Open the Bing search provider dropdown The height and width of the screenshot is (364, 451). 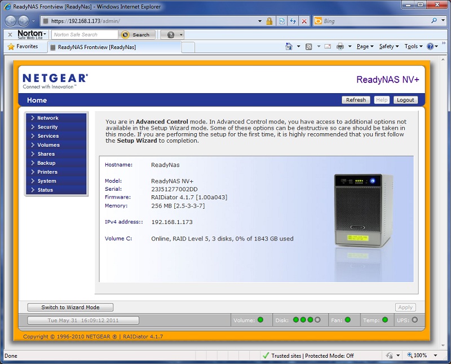(x=443, y=20)
